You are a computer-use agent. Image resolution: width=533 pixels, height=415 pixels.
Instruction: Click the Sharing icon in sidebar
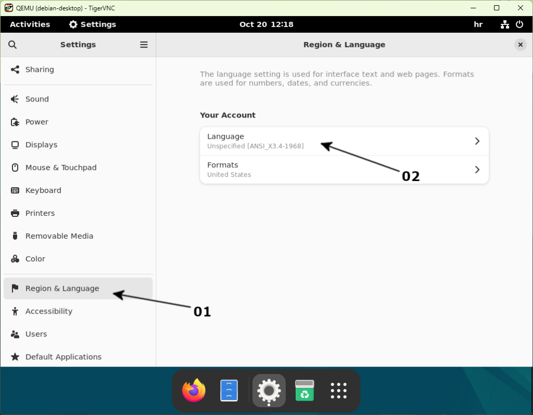(15, 70)
